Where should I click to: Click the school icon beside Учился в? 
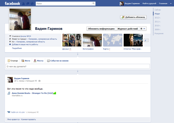[10, 36]
